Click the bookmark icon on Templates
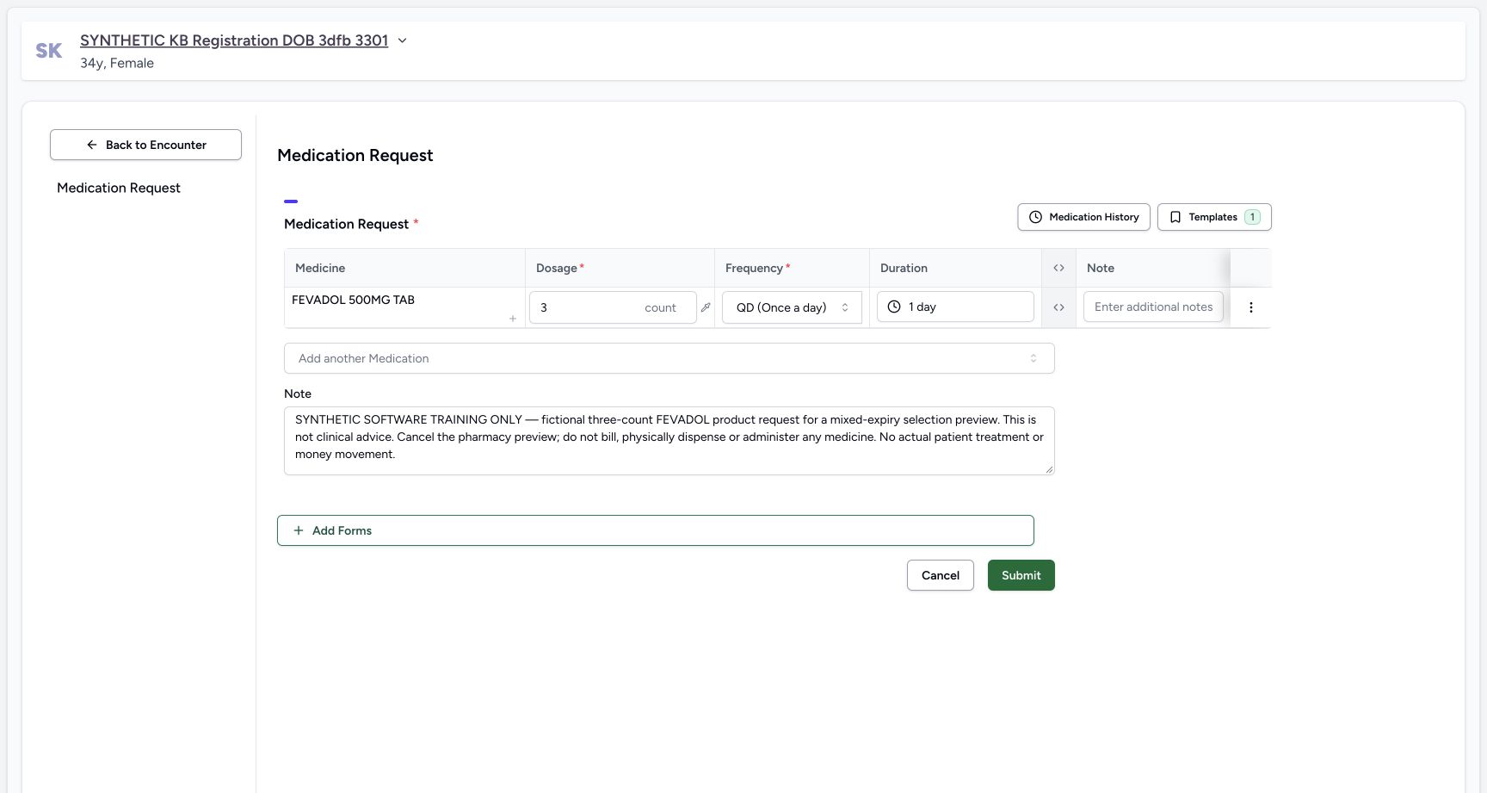1487x793 pixels. point(1175,217)
